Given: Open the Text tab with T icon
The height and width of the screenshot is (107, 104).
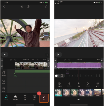Looking at the screenshot, I should click(25, 98).
